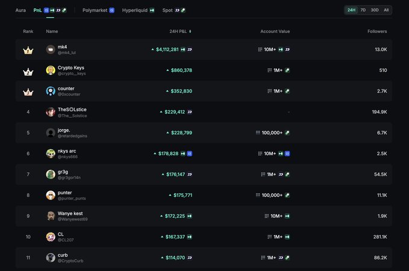Image resolution: width=409 pixels, height=271 pixels.
Task: Click the pill icon next to counter's 1M+
Action: point(287,91)
